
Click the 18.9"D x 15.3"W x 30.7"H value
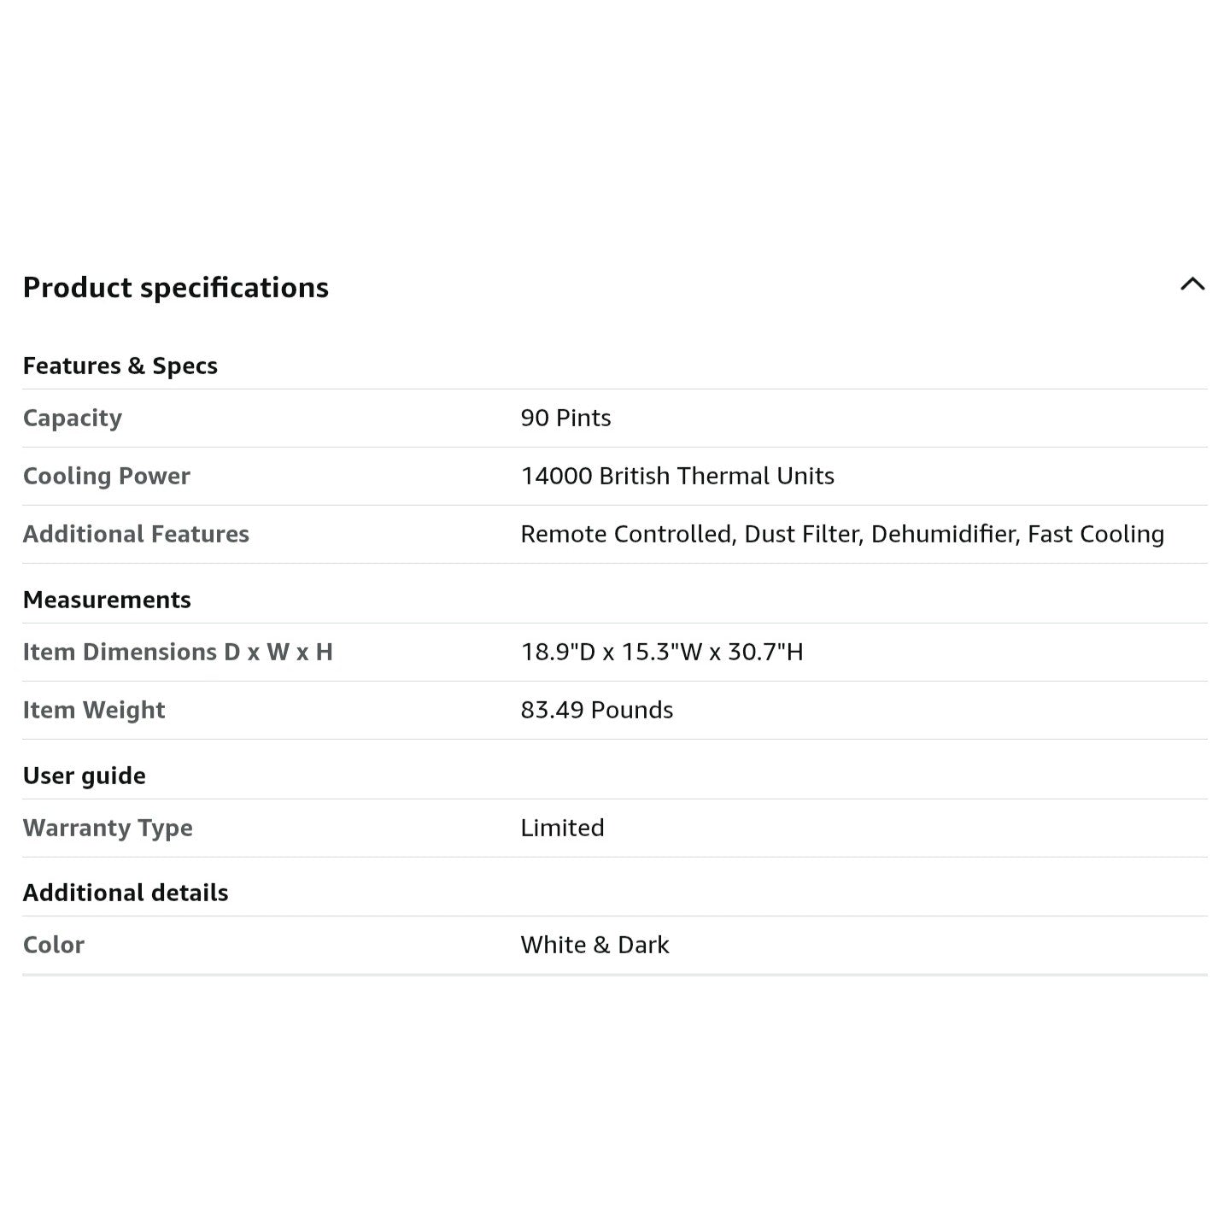click(x=661, y=652)
